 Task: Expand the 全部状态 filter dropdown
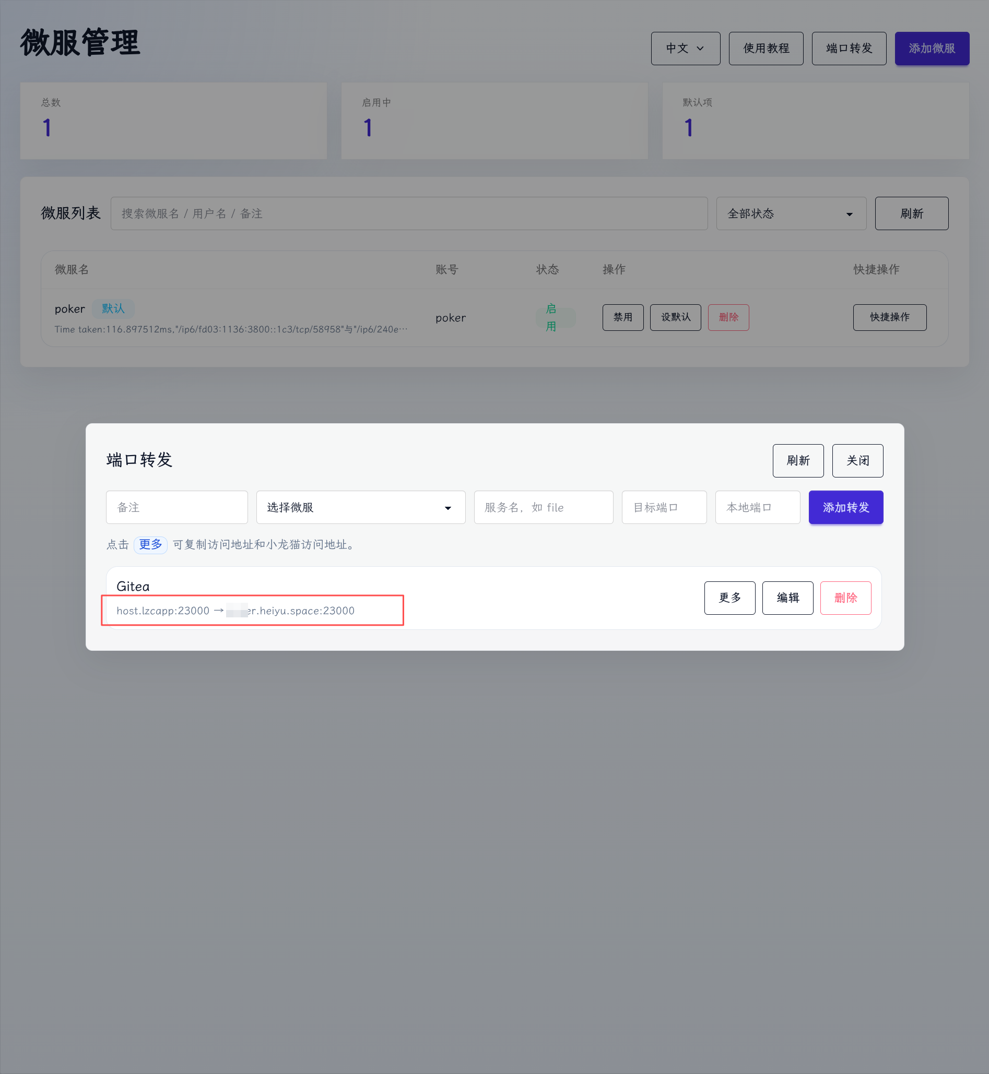[791, 213]
